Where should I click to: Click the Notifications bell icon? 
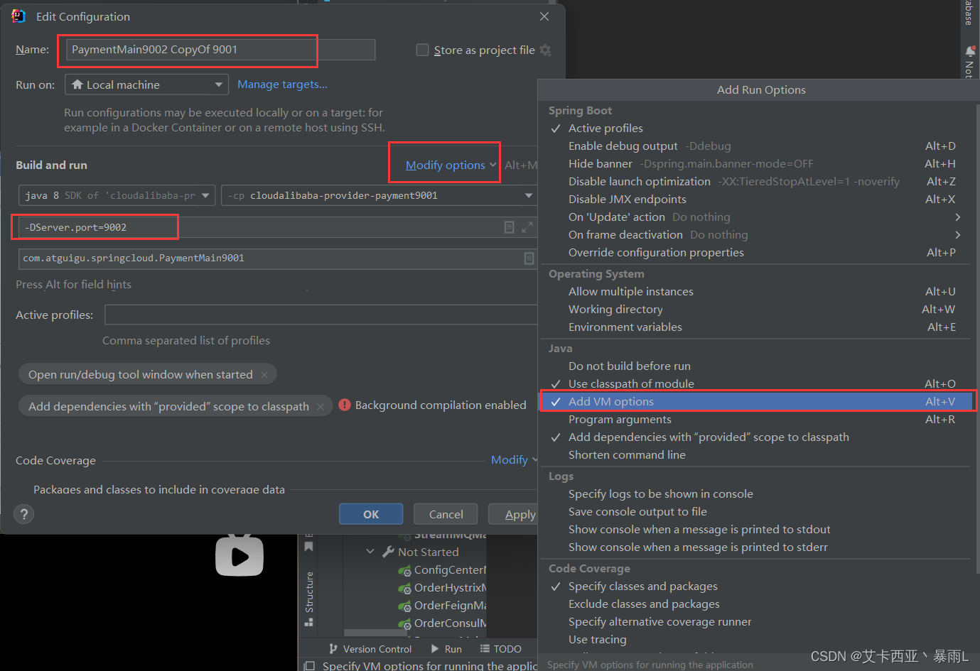[x=970, y=51]
